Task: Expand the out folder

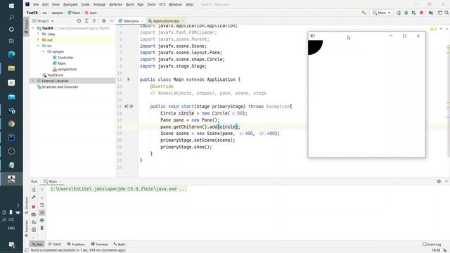Action: pos(38,40)
